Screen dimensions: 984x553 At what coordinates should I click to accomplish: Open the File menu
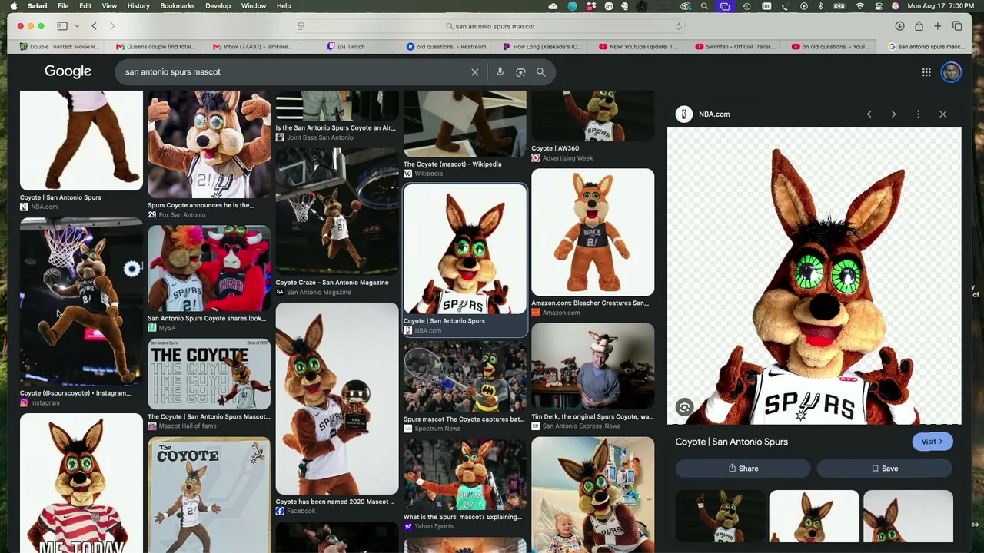pos(63,6)
